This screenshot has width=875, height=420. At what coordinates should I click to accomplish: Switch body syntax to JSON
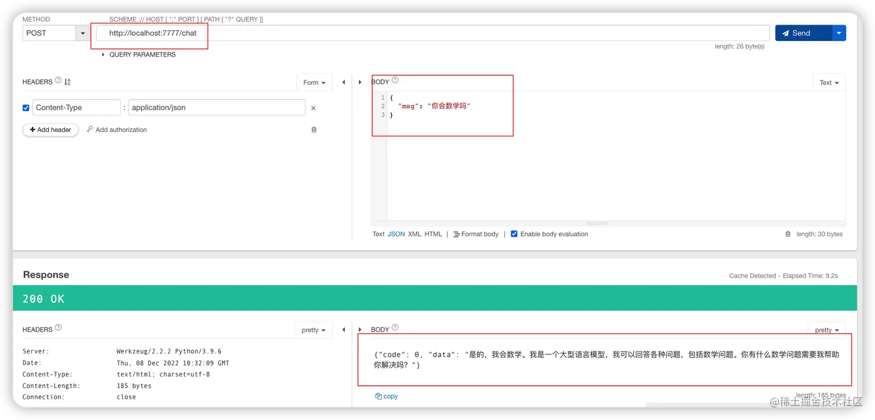point(396,234)
